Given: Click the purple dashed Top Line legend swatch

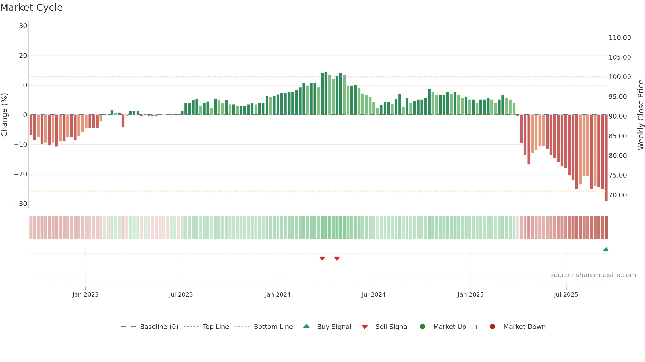Looking at the screenshot, I should pos(191,327).
